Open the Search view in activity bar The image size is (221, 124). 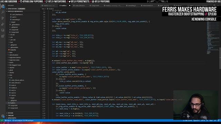click(3, 12)
